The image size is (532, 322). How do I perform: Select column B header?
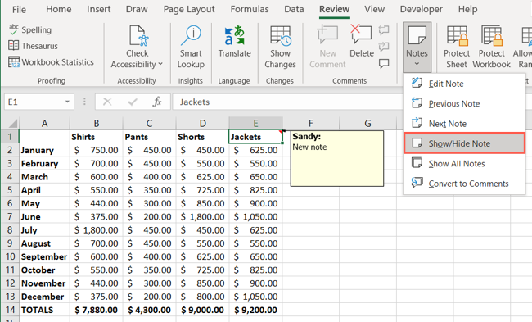(97, 123)
